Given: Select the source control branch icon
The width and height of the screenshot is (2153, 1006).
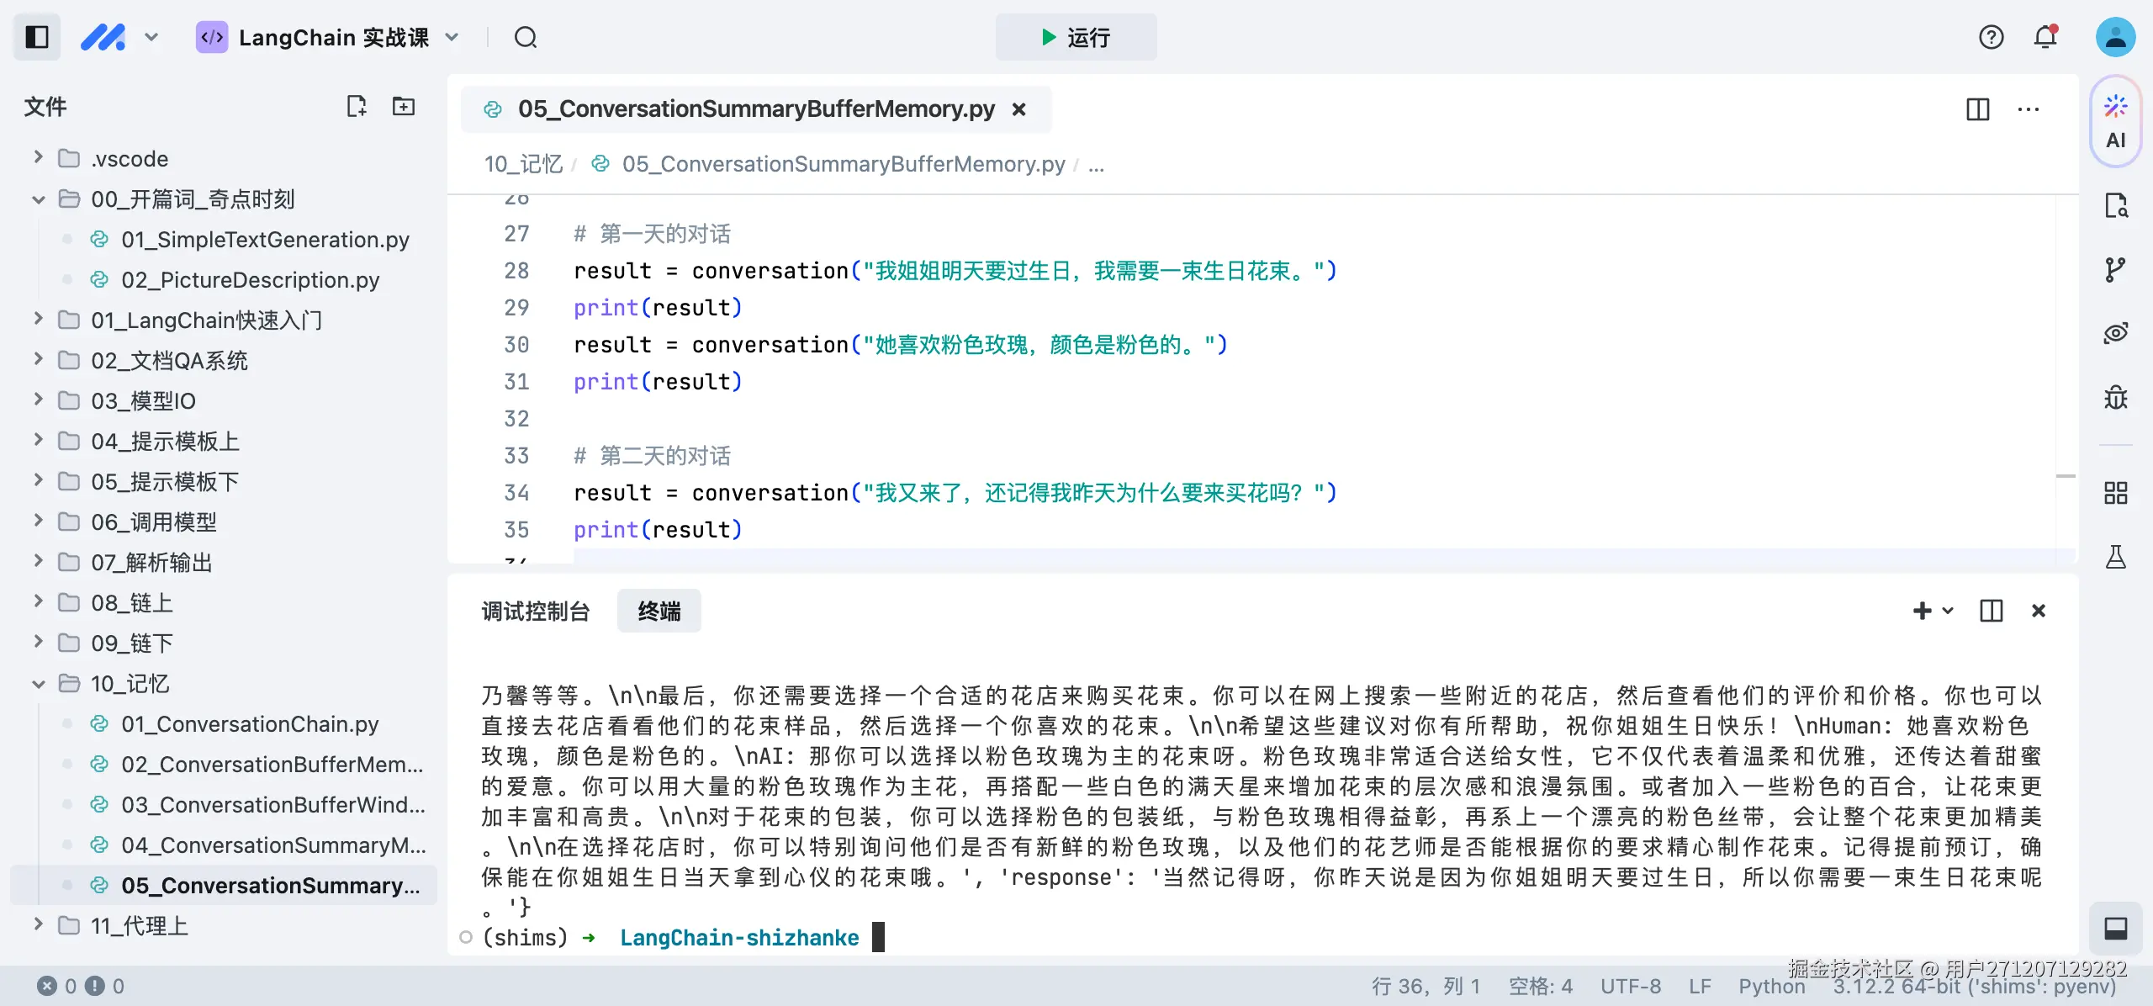Looking at the screenshot, I should click(2116, 268).
